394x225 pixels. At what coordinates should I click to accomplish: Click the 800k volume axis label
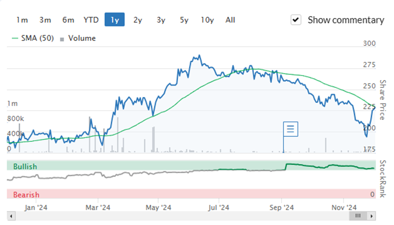[16, 119]
